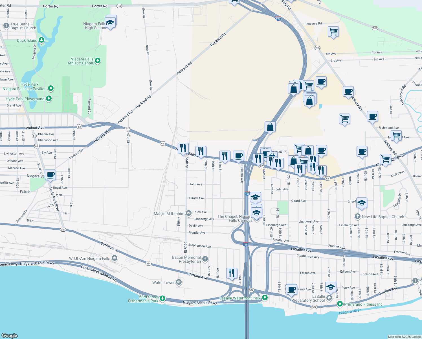The image size is (422, 339).
Task: Click the coffee cup icon near Niagara St
Action: tap(50, 175)
